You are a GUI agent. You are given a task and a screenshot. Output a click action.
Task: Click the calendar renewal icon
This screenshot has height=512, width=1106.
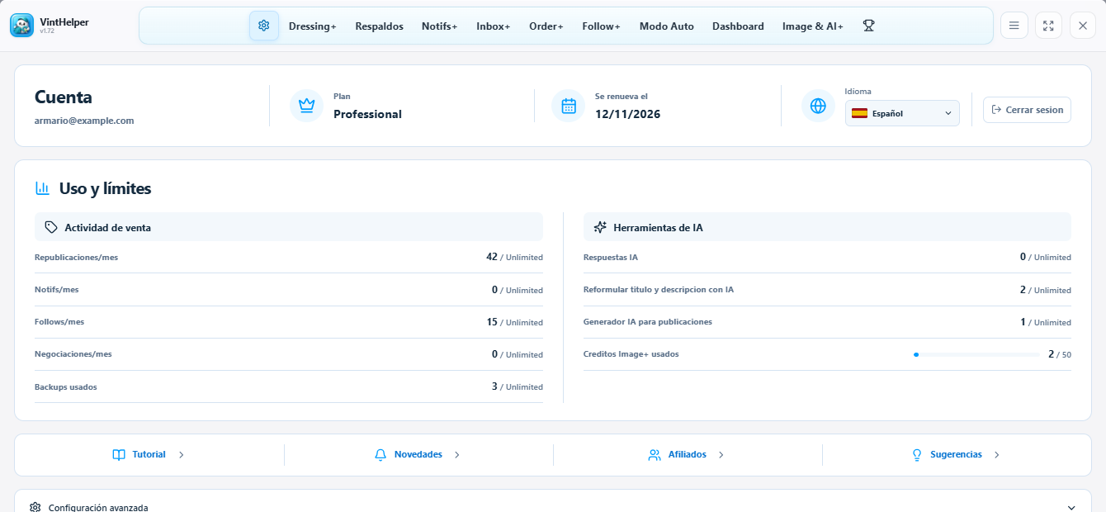(569, 106)
